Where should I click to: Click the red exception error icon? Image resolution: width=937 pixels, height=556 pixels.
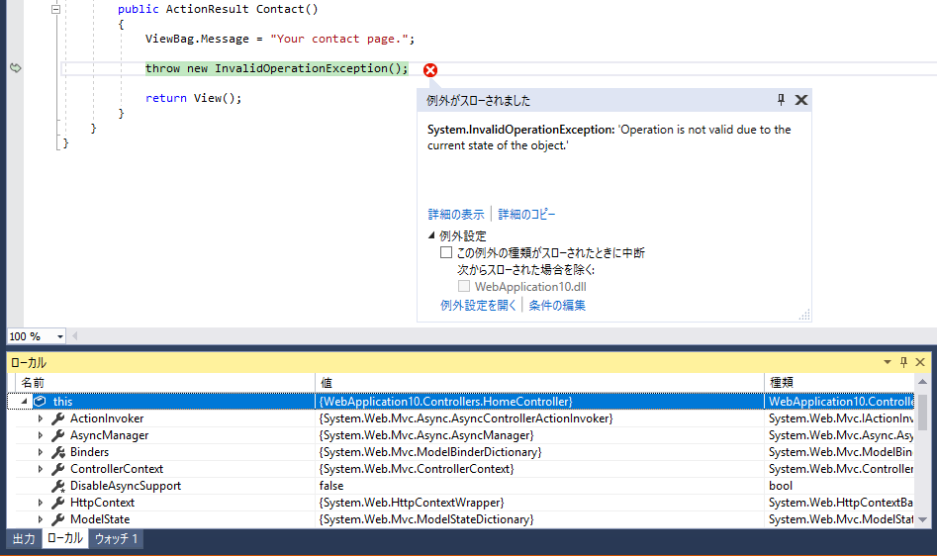click(430, 70)
